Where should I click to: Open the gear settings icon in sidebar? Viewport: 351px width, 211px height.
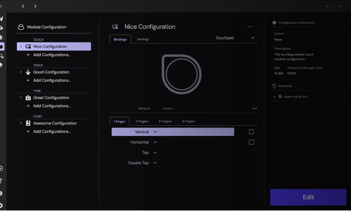click(x=1, y=206)
